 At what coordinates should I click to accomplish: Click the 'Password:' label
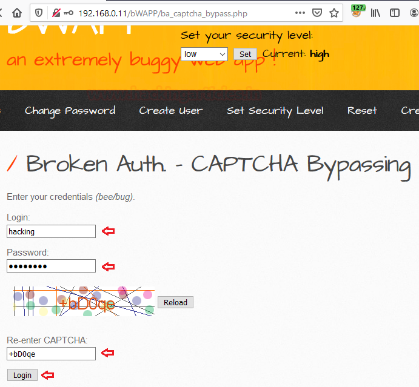pos(28,253)
